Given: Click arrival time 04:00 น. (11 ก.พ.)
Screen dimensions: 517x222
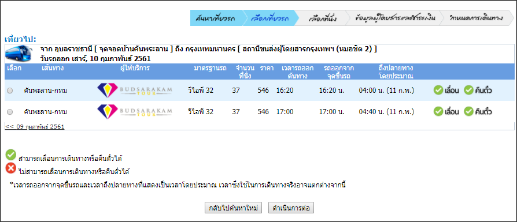Looking at the screenshot, I should (386, 91).
